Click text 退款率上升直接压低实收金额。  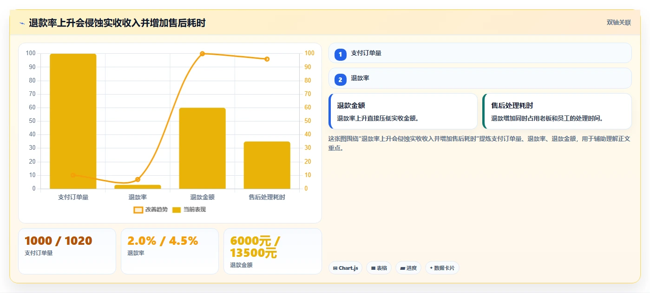tap(379, 118)
